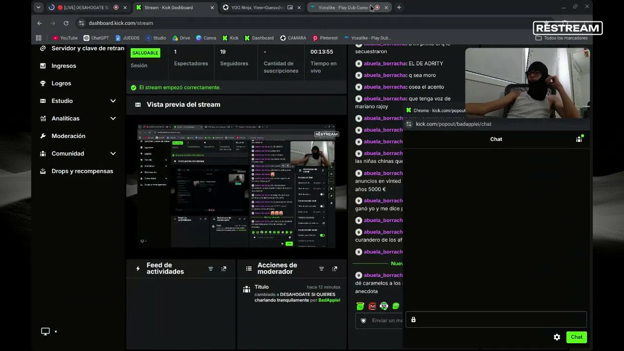624x351 pixels.
Task: Go to Logros in the sidebar
Action: point(61,83)
